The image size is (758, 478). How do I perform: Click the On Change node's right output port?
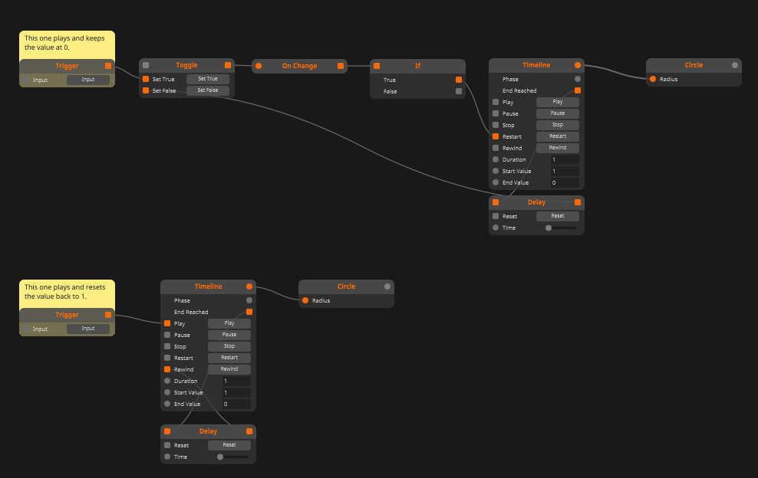pos(341,66)
